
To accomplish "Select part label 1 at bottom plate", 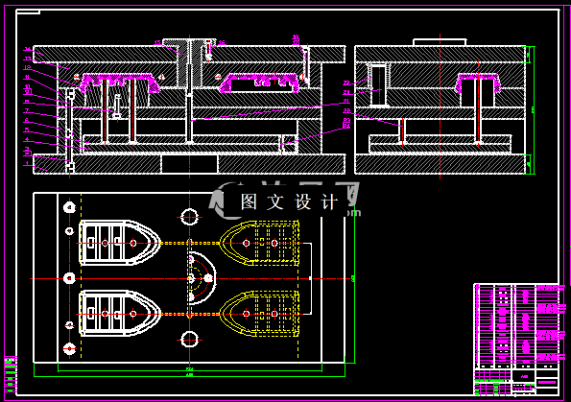I will point(27,163).
